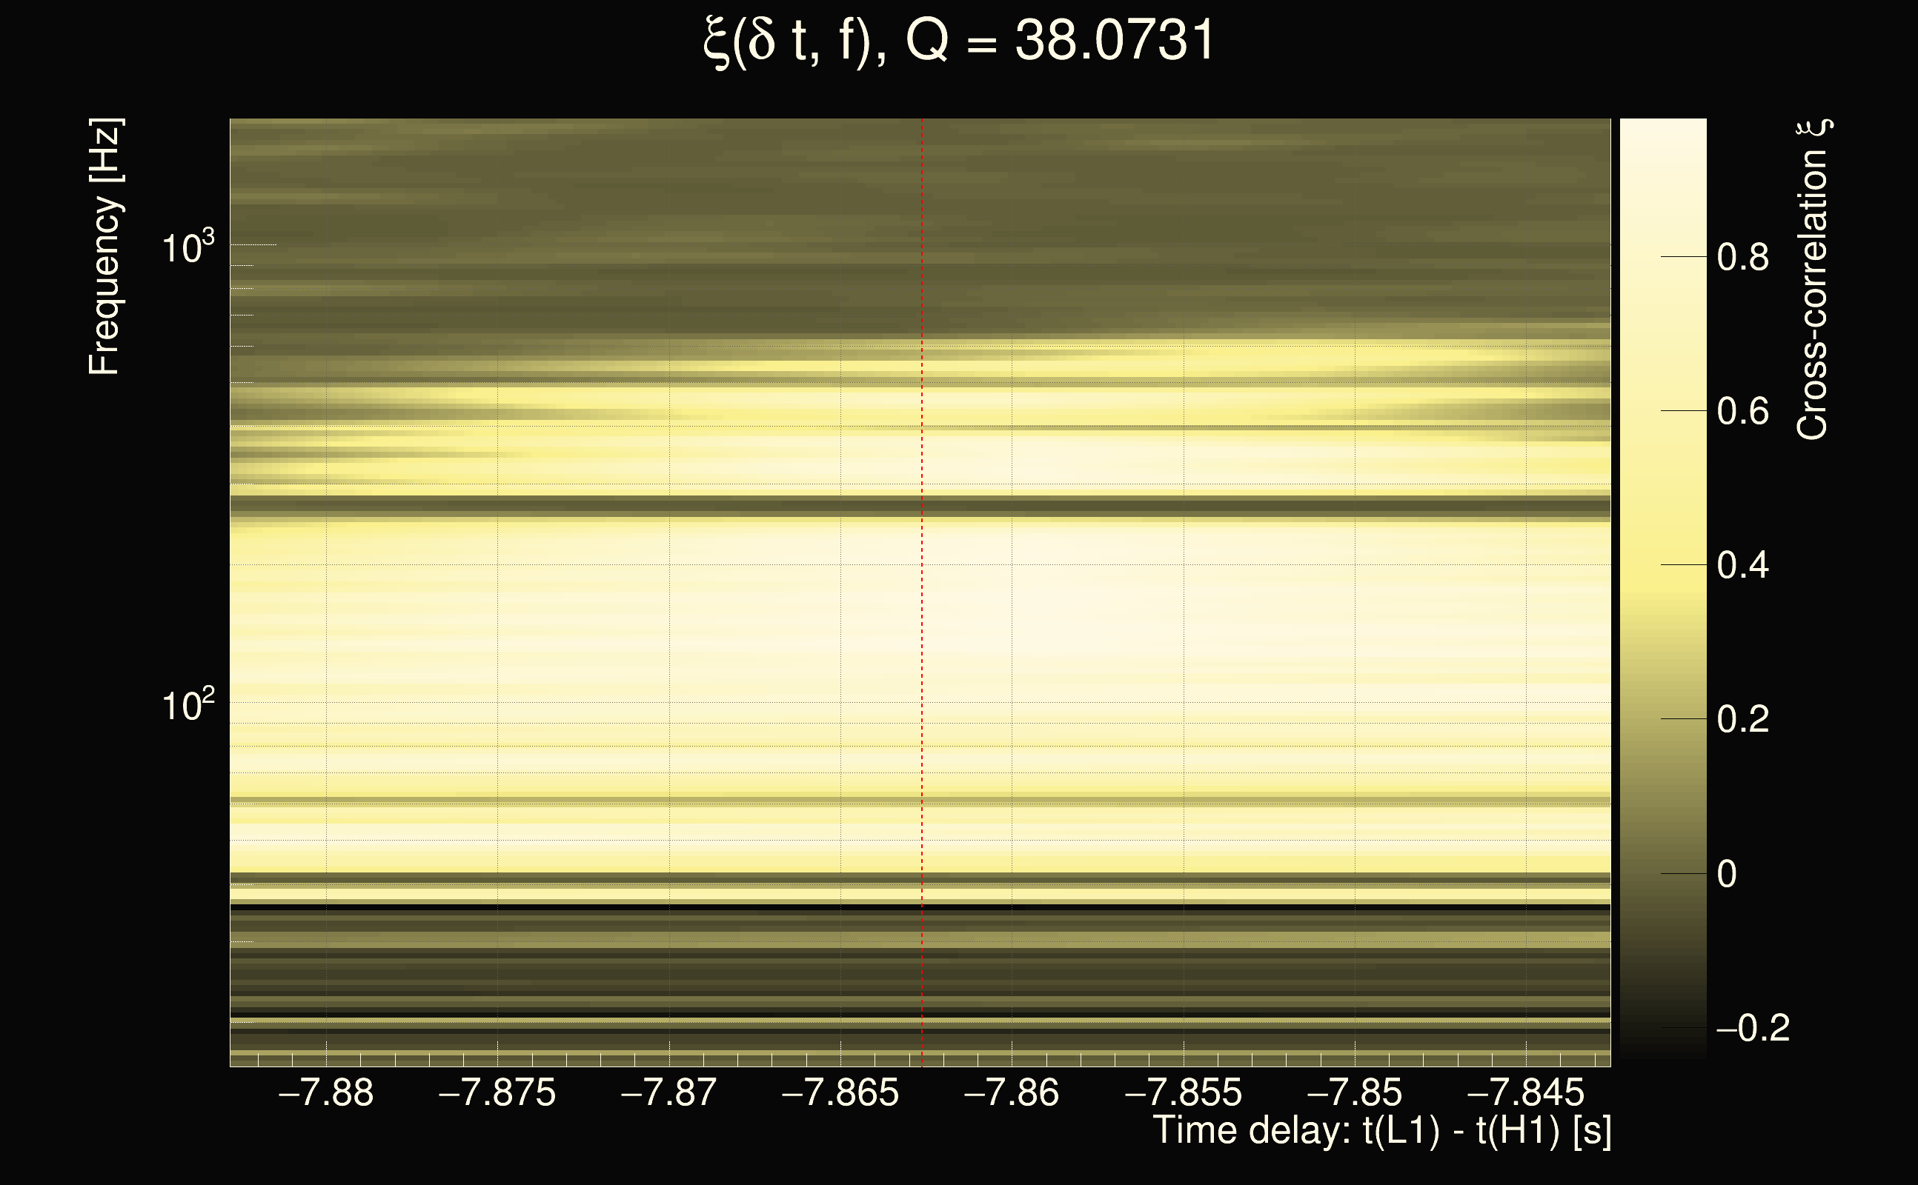Click the -7.87 x-axis tick label

click(x=668, y=1092)
